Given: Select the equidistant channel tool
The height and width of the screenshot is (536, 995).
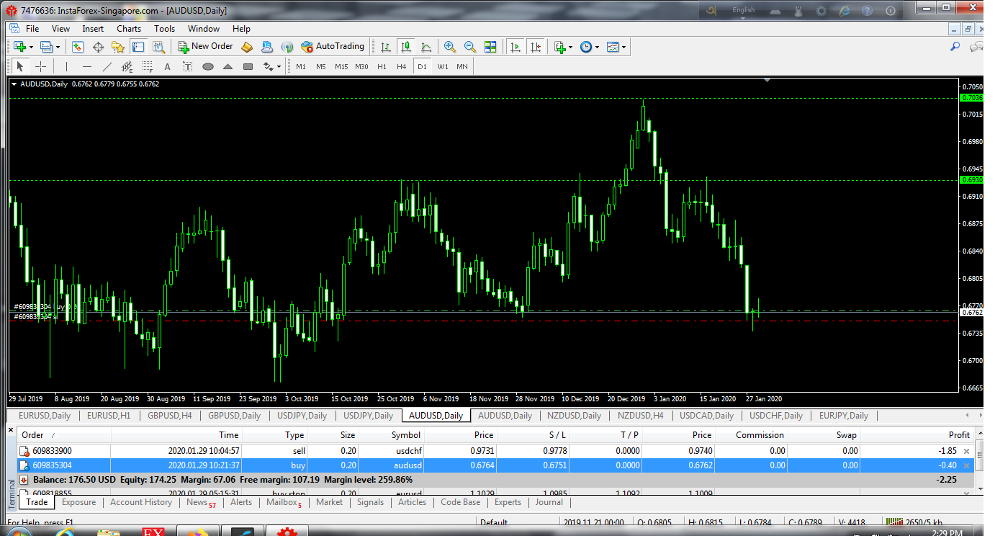Looking at the screenshot, I should [x=127, y=66].
